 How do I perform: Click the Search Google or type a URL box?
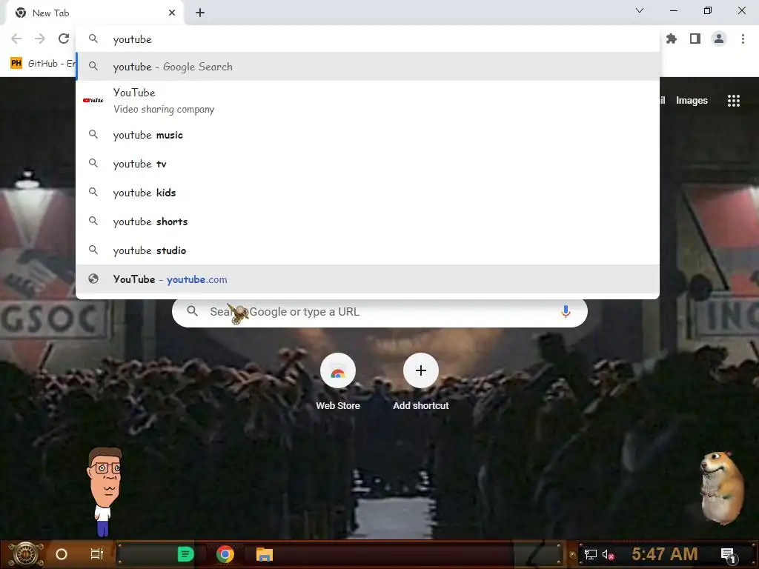click(379, 312)
